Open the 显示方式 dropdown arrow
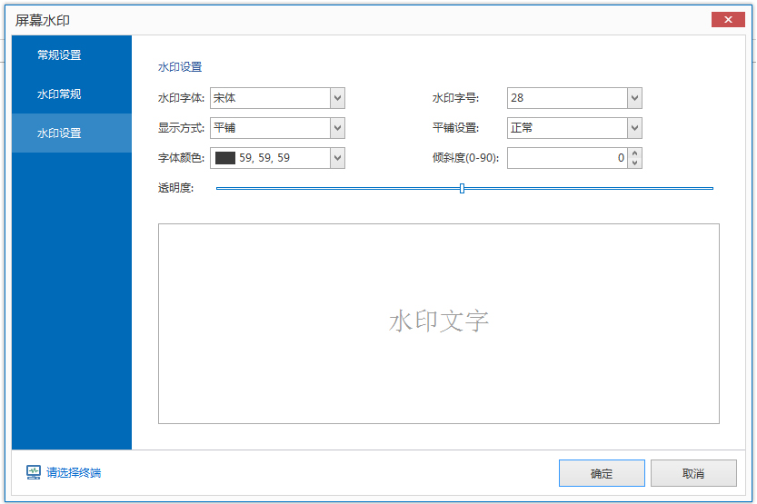Screen dimensions: 757x504 point(337,128)
